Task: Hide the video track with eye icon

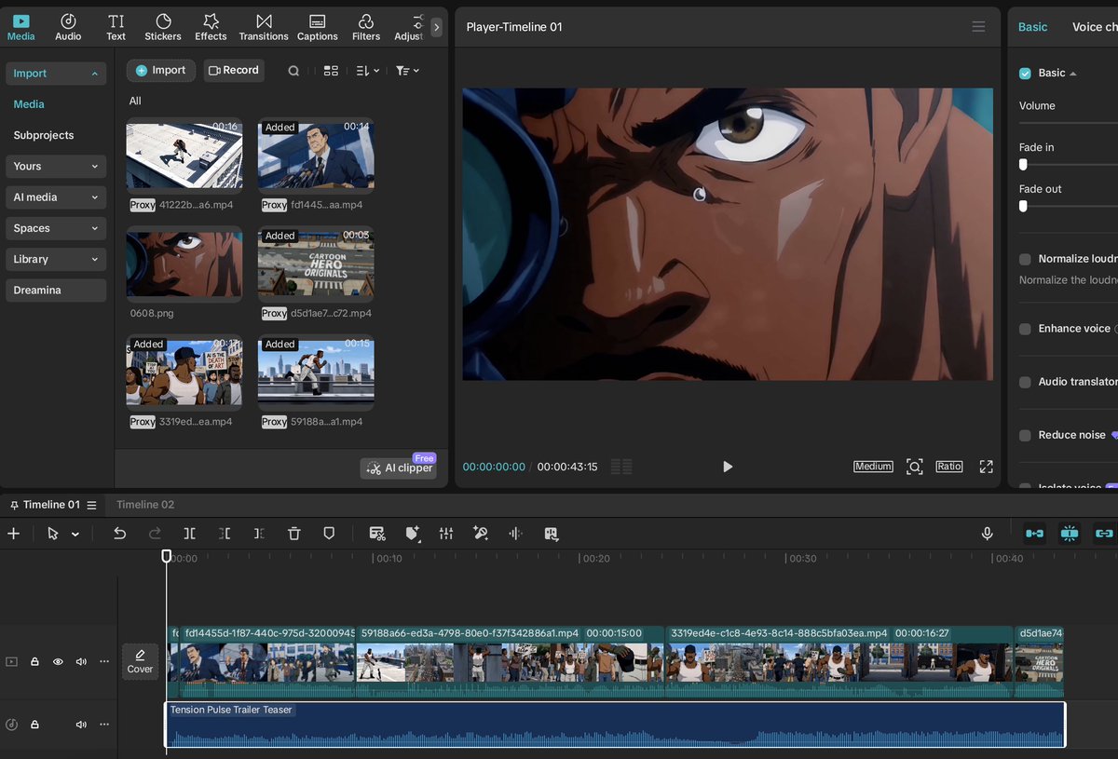Action: click(58, 662)
